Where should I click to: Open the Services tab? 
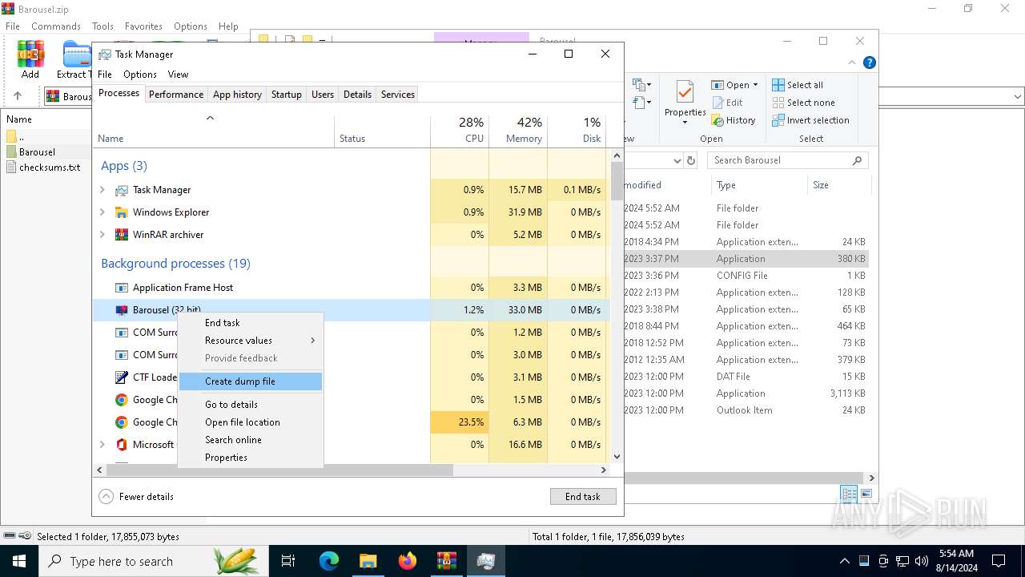point(398,95)
